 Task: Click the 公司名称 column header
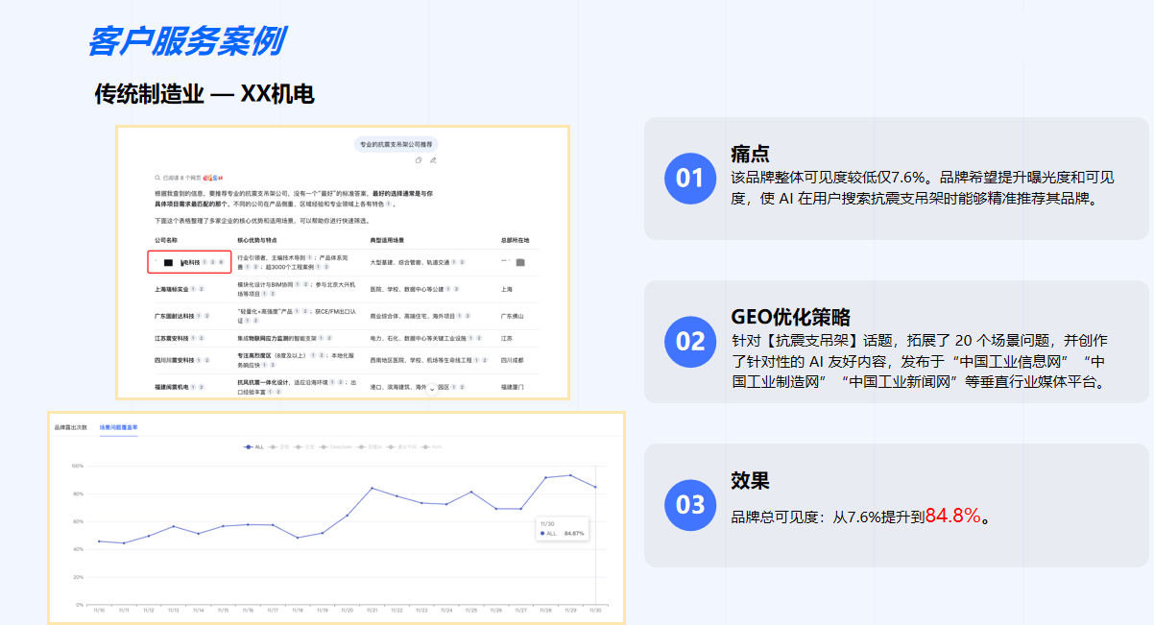(166, 239)
